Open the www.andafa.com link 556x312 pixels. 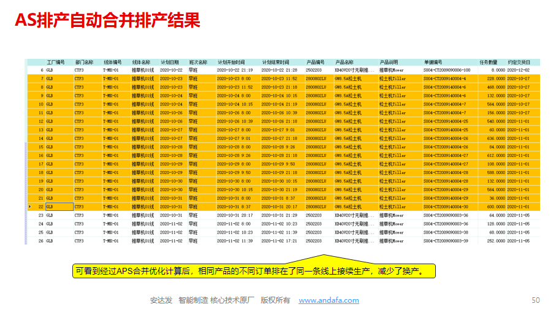point(329,300)
